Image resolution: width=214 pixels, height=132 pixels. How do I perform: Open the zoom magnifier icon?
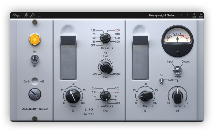26,15
